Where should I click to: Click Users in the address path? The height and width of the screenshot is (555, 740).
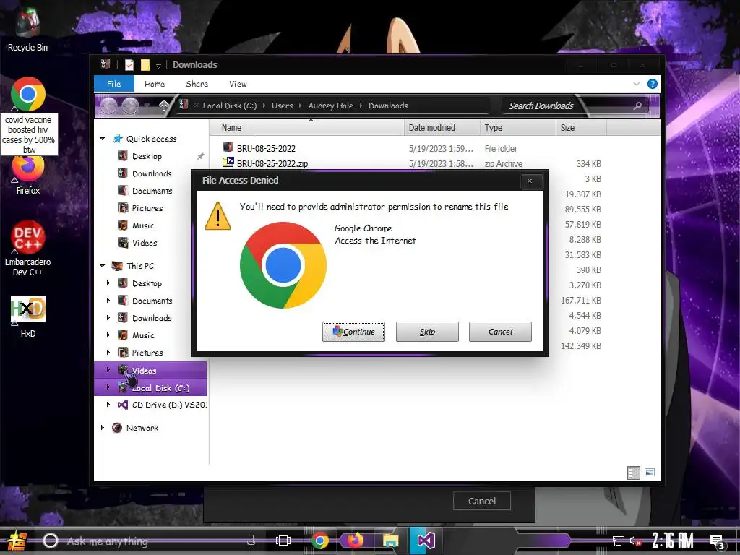point(283,106)
